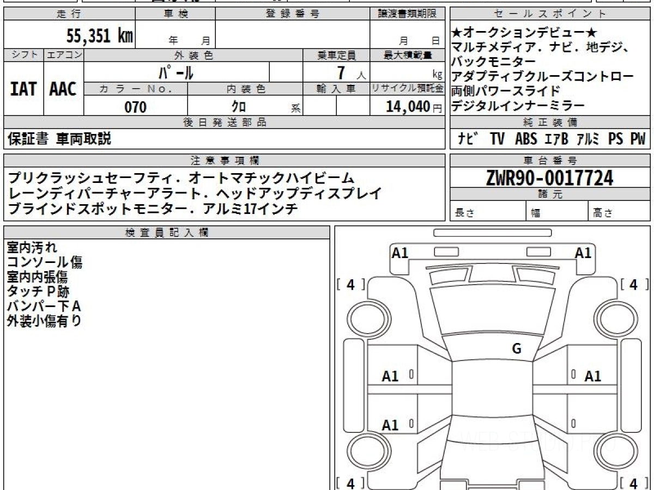654x490 pixels.
Task: Click the "後日発送部品" header
Action: click(224, 122)
